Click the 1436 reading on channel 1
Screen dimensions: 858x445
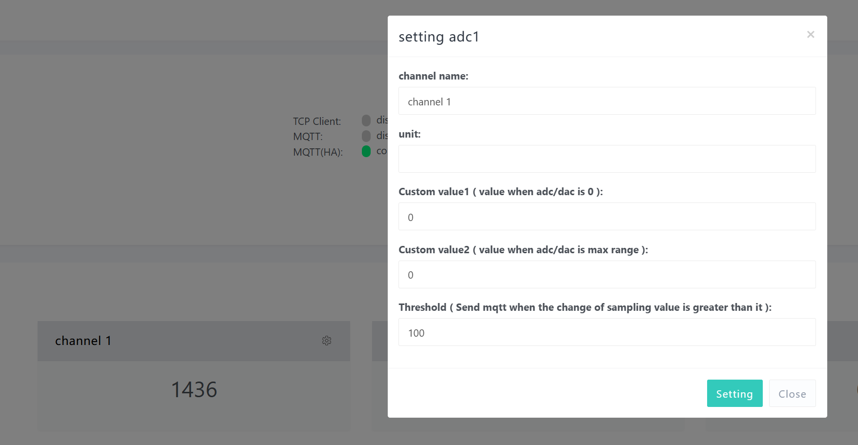pos(194,389)
